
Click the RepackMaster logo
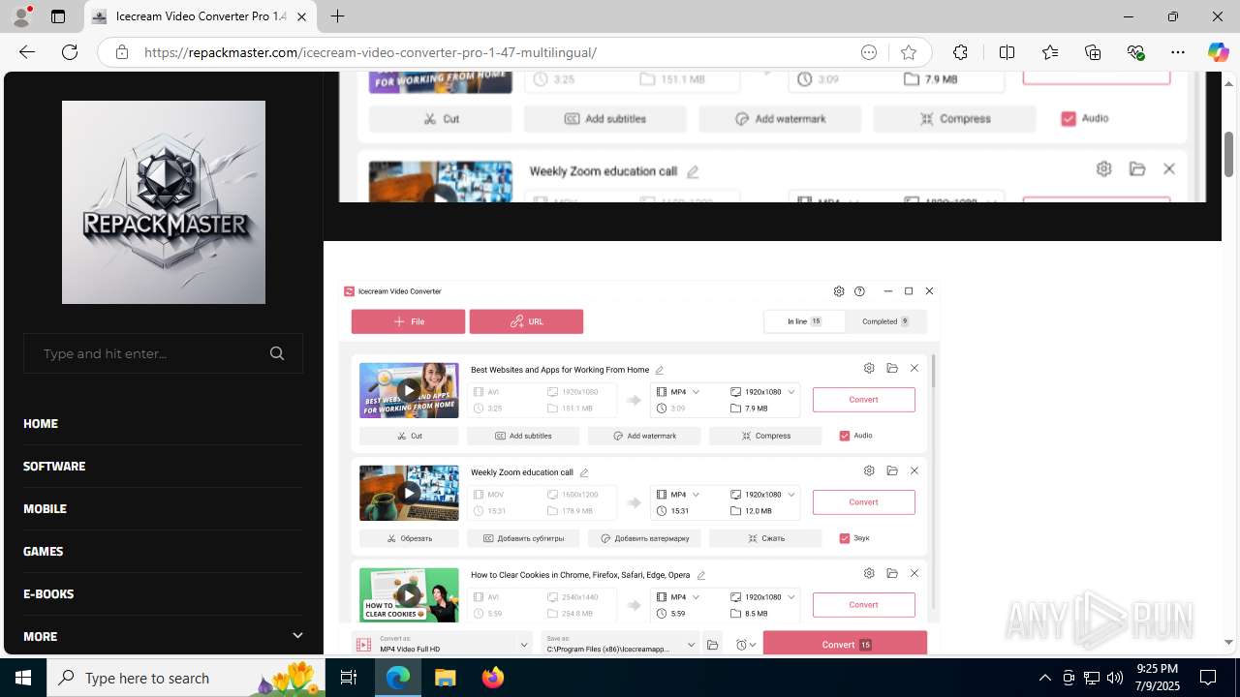tap(164, 202)
